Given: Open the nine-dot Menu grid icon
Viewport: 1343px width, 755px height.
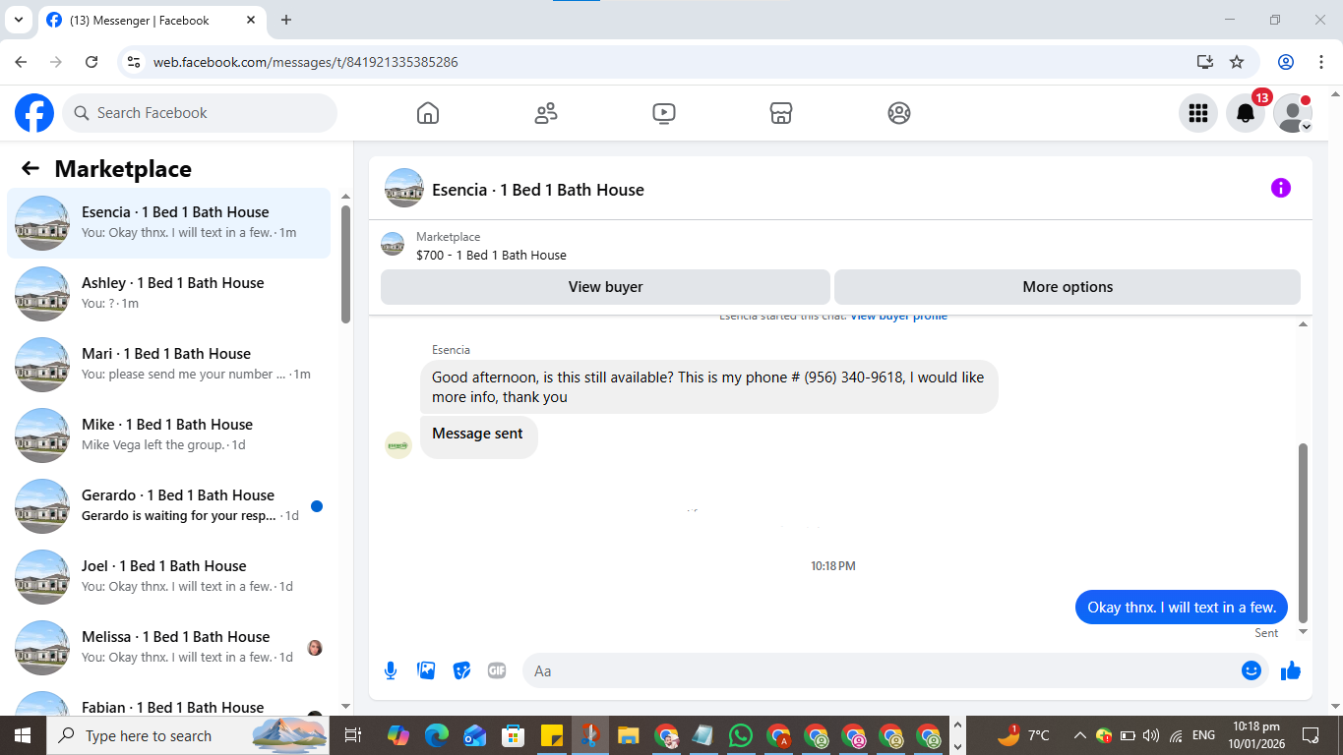Looking at the screenshot, I should tap(1198, 113).
